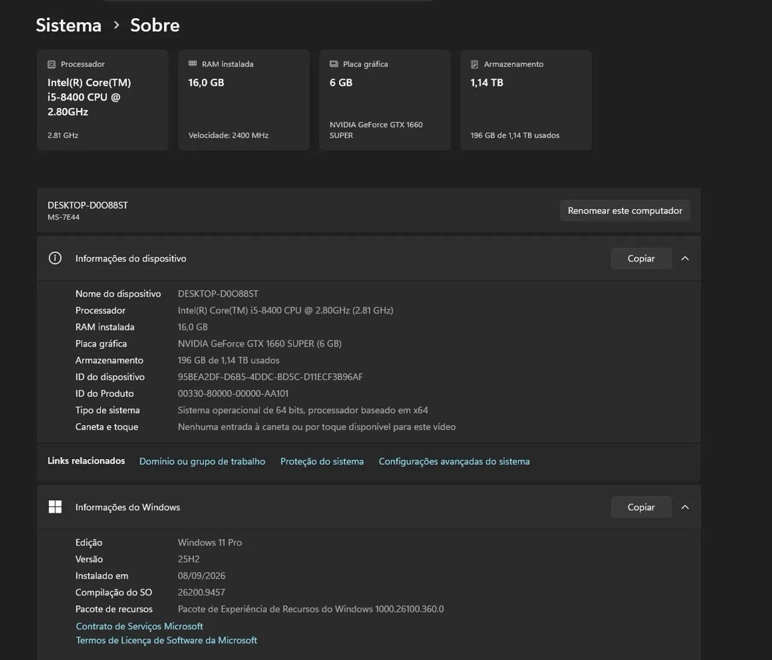Click the product ID value 00330-80000-00000-AA101
The width and height of the screenshot is (772, 660).
tap(233, 394)
